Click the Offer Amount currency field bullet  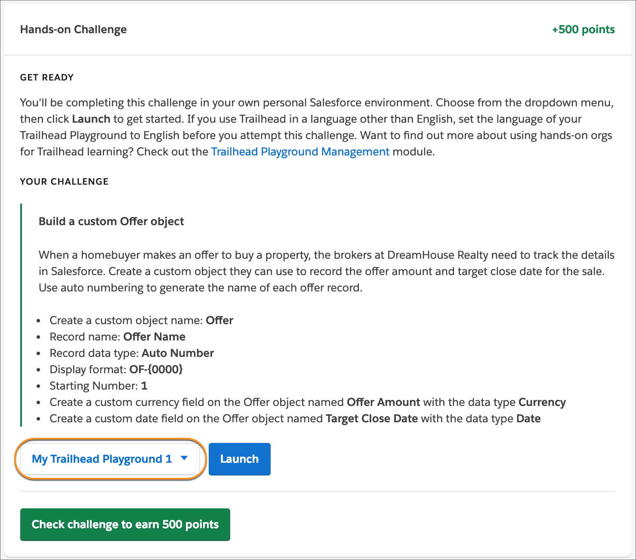click(308, 402)
